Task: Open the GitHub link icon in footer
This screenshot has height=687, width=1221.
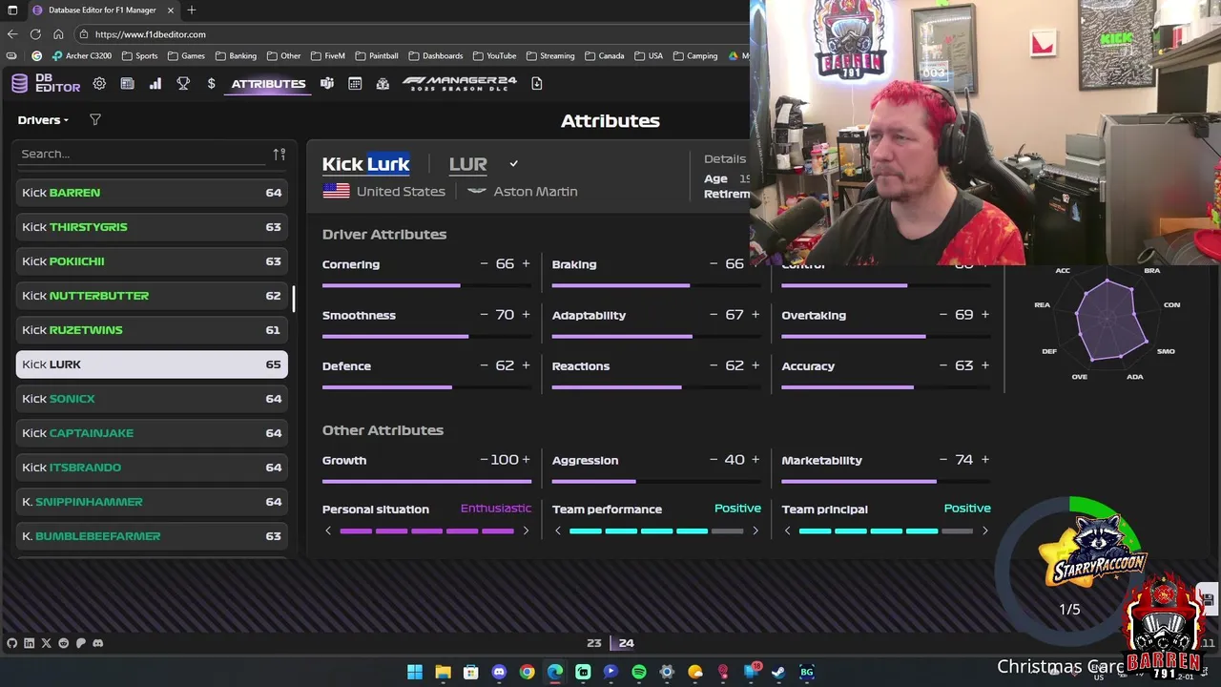Action: [x=11, y=643]
